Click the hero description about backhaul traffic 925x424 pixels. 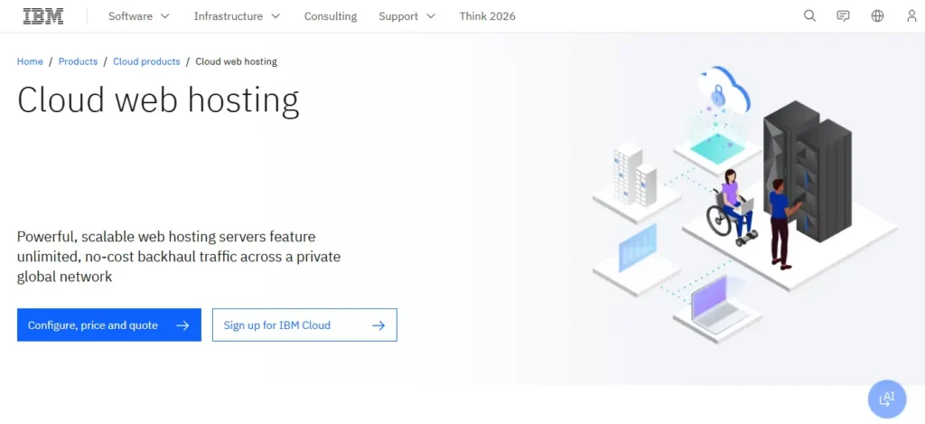pos(179,256)
